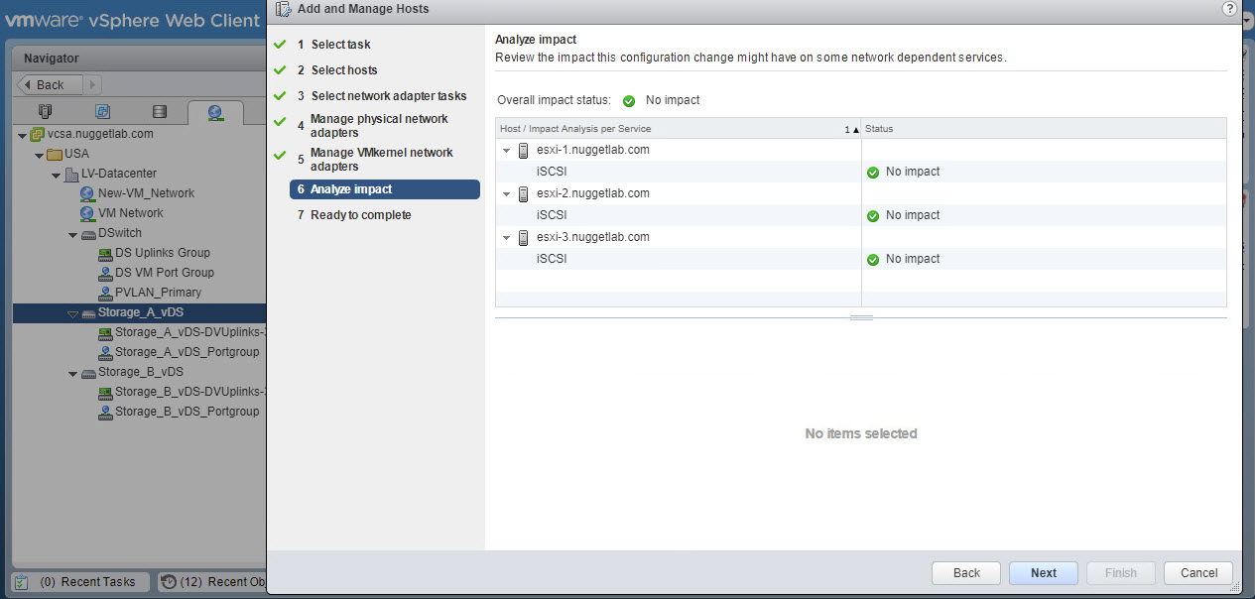Open the VMs and Templates navigator tab

pos(102,111)
